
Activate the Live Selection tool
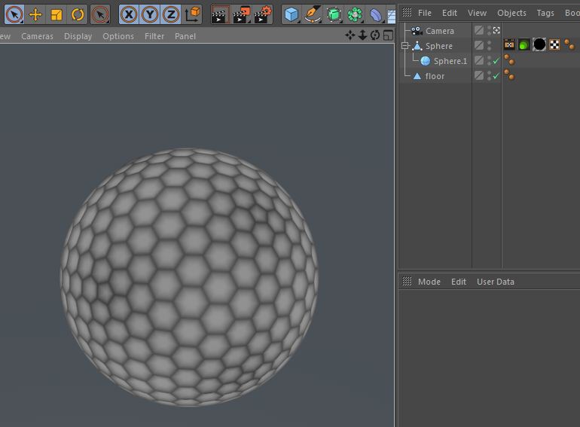(x=14, y=14)
